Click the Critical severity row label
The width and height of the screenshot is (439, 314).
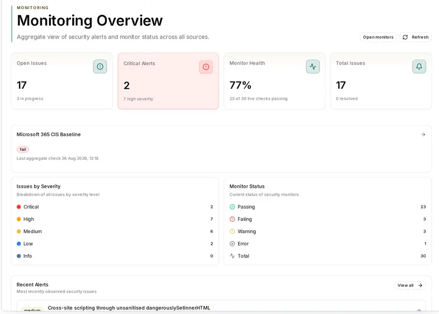[x=31, y=207]
